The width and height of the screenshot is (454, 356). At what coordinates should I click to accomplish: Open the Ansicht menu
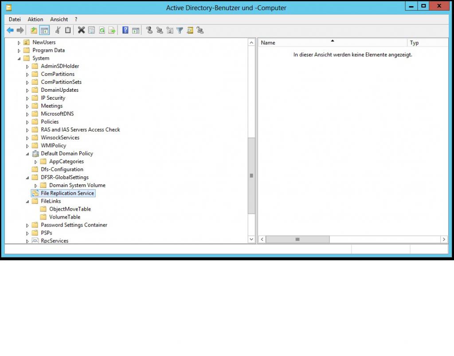(x=59, y=20)
